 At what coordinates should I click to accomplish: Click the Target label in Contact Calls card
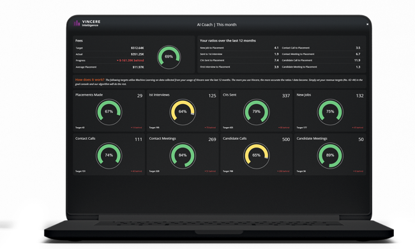click(x=80, y=171)
